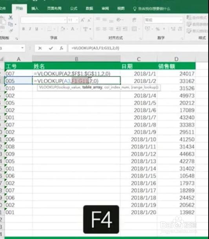This screenshot has height=239, width=209.
Task: Switch to the 公式 tab
Action: [x=74, y=8]
